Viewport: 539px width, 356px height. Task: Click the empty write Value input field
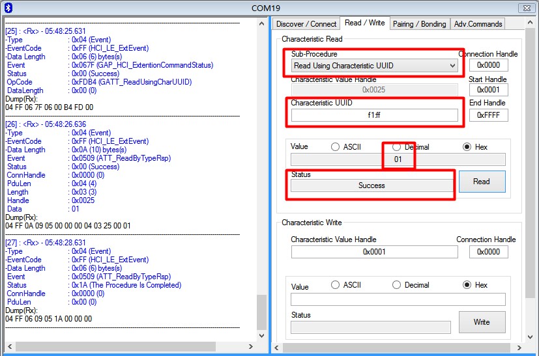(398, 299)
